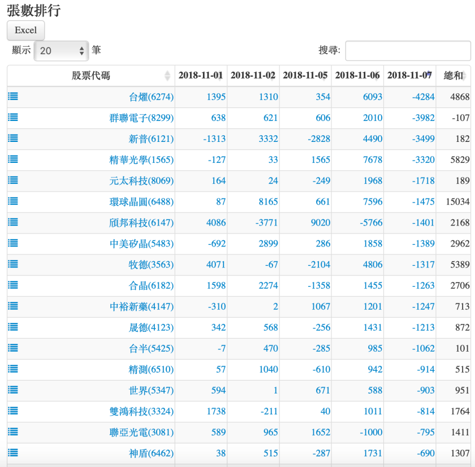Open details icon for 新普 row
475x467 pixels.
12,138
